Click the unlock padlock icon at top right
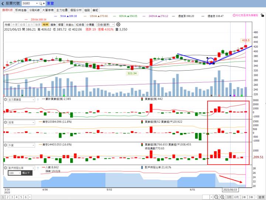266x200 pixels. tap(262, 15)
